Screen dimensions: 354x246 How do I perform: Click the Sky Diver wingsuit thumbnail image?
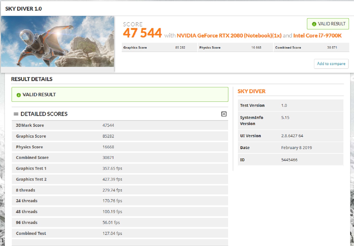point(58,42)
